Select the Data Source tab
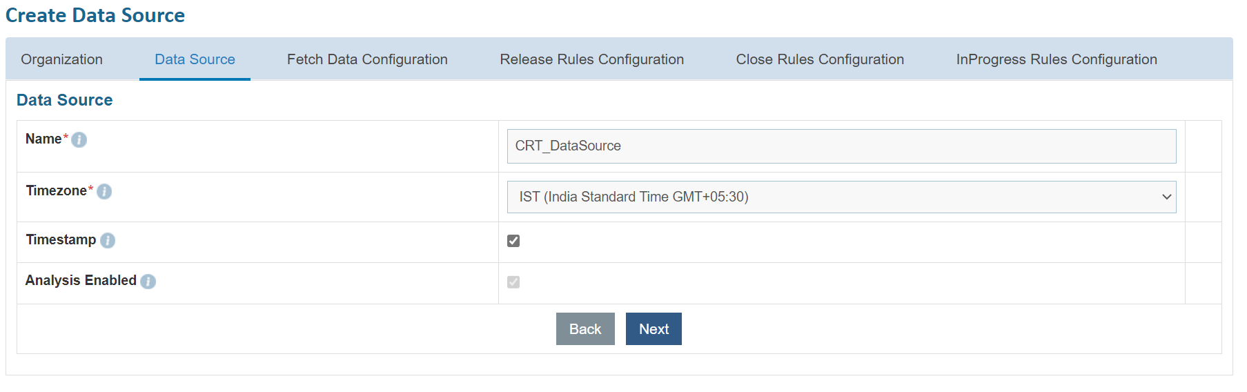This screenshot has width=1247, height=392. [195, 59]
